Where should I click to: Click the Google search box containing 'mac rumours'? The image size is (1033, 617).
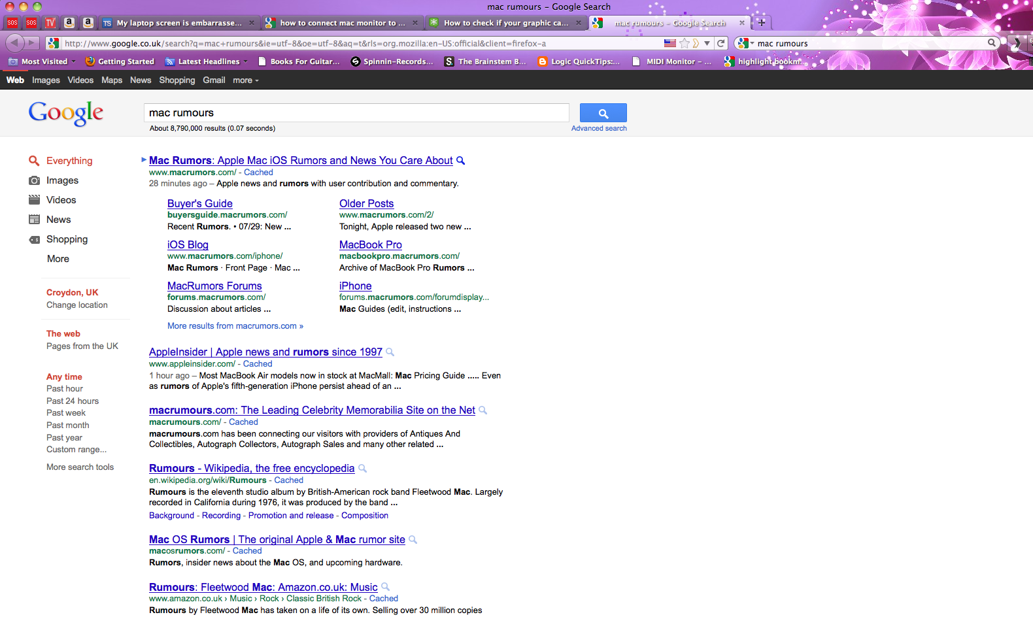tap(356, 113)
